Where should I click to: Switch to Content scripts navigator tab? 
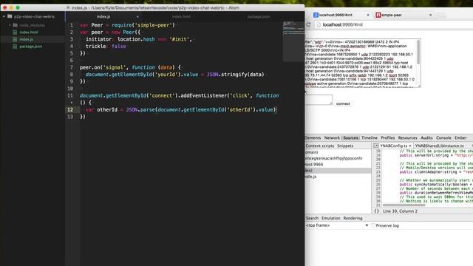(319, 146)
